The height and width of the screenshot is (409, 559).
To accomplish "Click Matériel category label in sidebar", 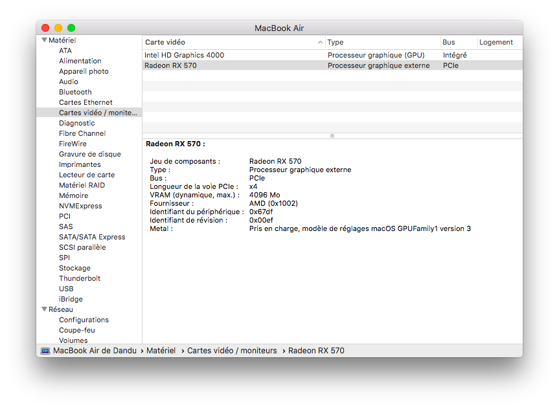I will point(62,40).
